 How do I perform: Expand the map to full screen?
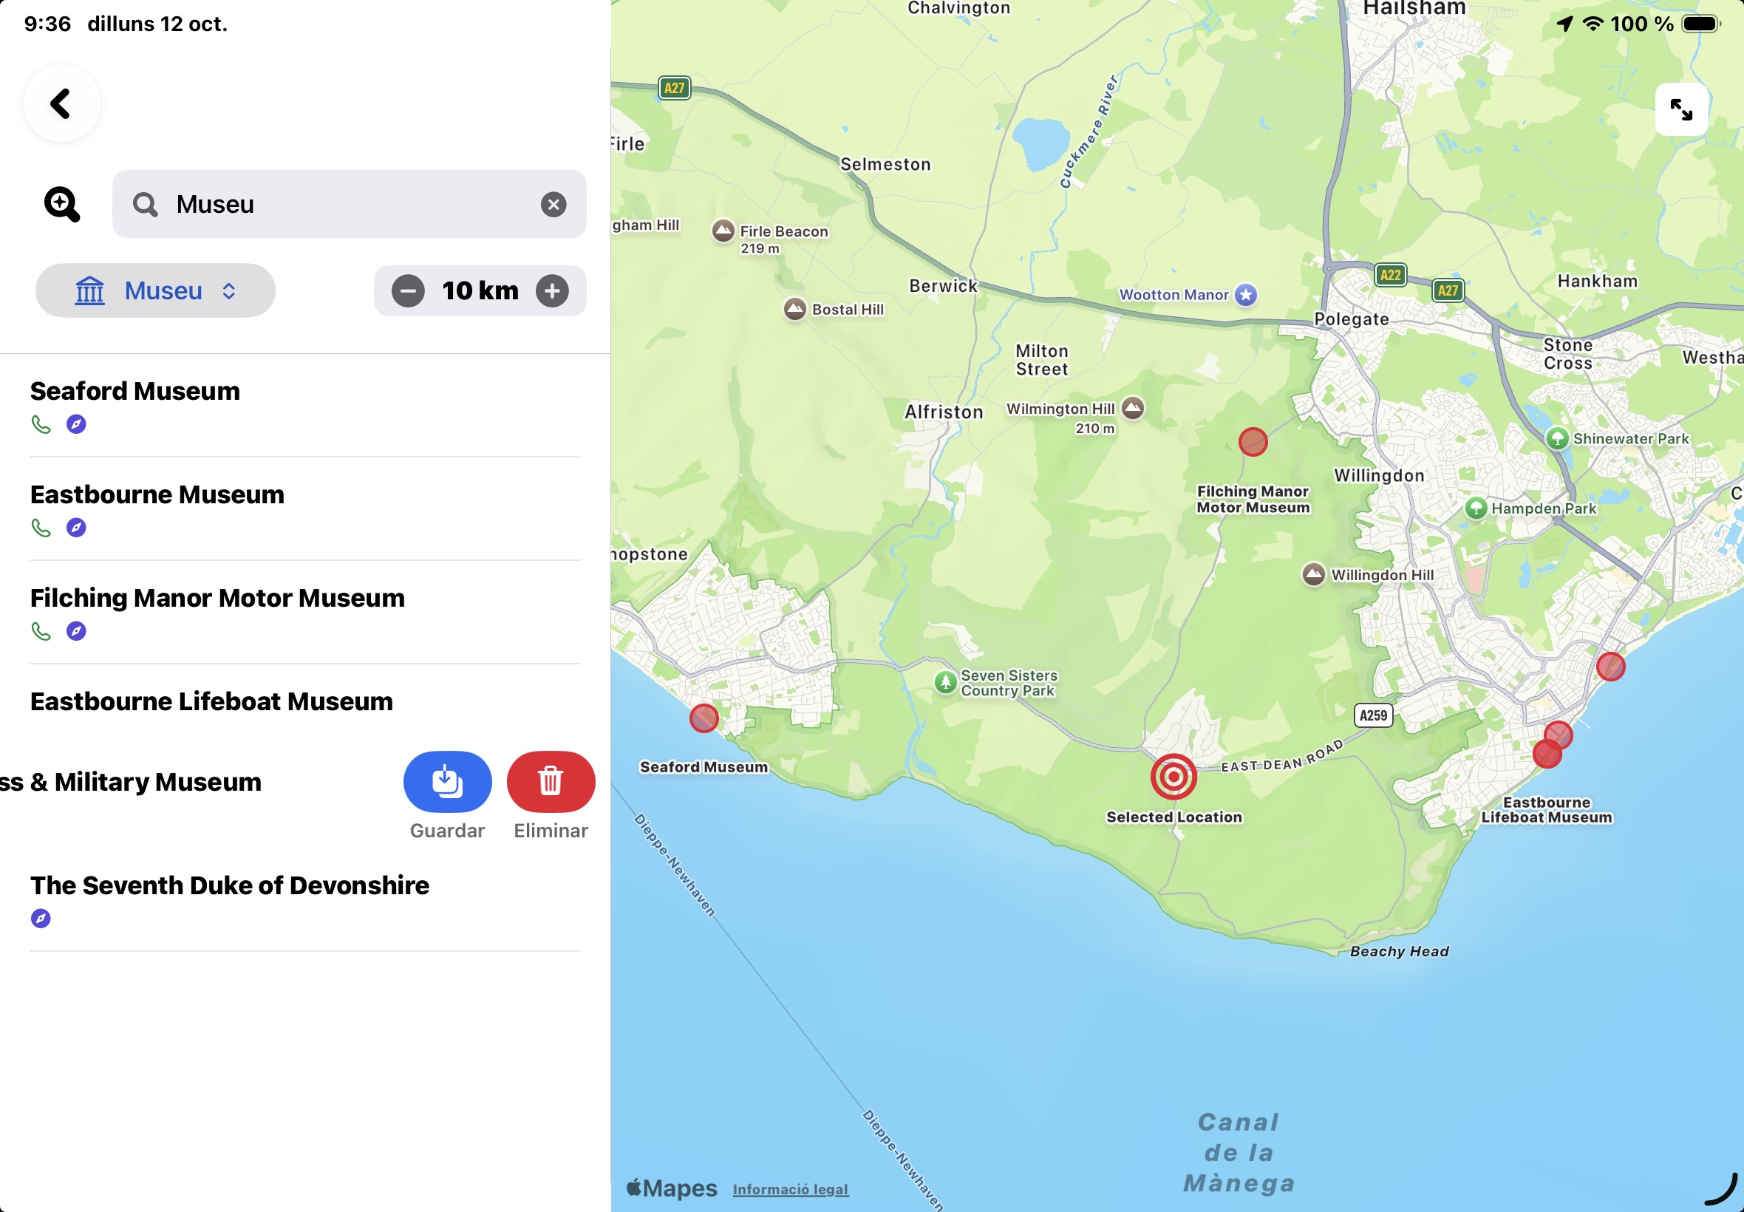(1681, 109)
